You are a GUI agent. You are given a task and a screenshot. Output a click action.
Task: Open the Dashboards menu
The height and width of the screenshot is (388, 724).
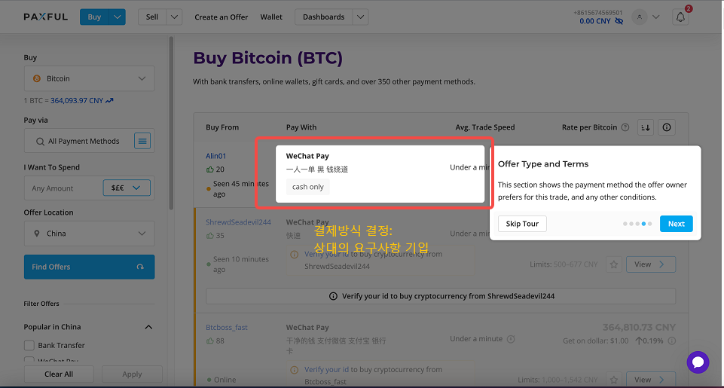(324, 17)
